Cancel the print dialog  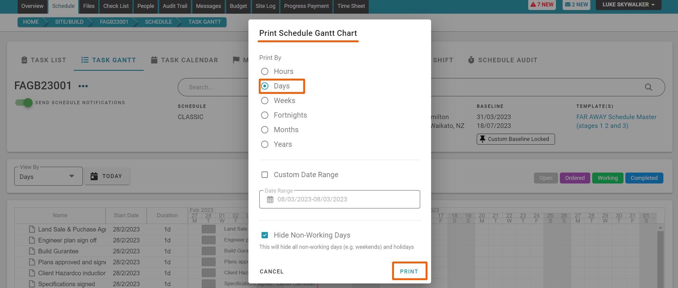tap(272, 271)
